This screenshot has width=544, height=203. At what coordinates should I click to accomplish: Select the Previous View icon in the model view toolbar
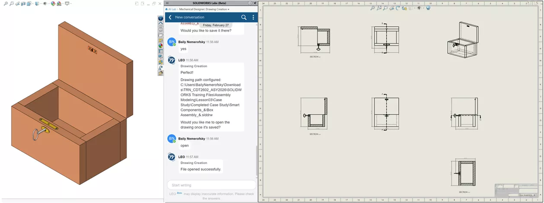click(x=17, y=3)
